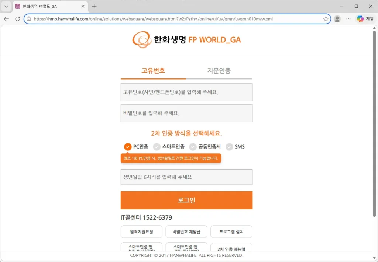
Task: Click the Hanwha Life orange logo
Action: pos(142,40)
